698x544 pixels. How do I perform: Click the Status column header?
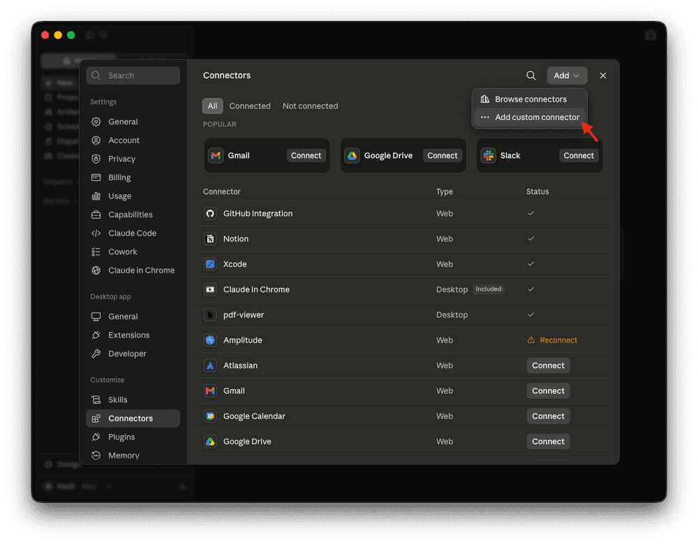tap(537, 192)
